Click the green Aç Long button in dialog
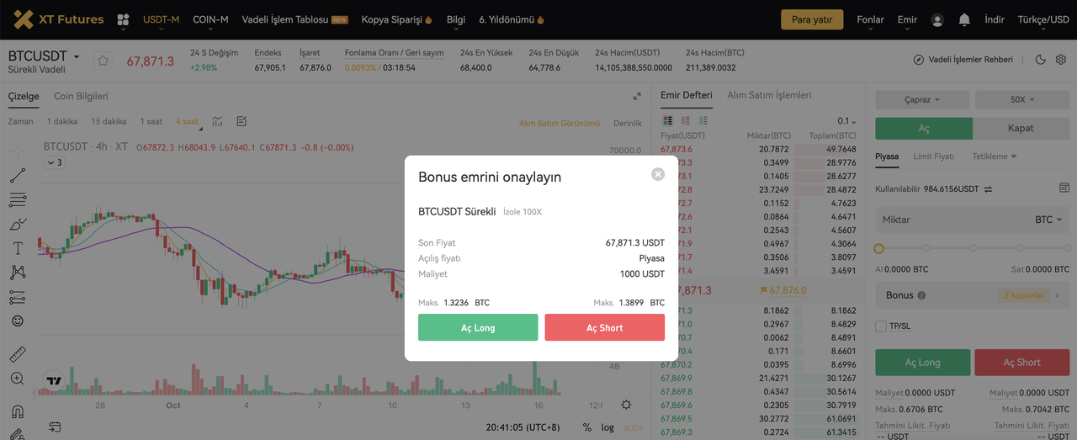The height and width of the screenshot is (440, 1077). [x=478, y=327]
